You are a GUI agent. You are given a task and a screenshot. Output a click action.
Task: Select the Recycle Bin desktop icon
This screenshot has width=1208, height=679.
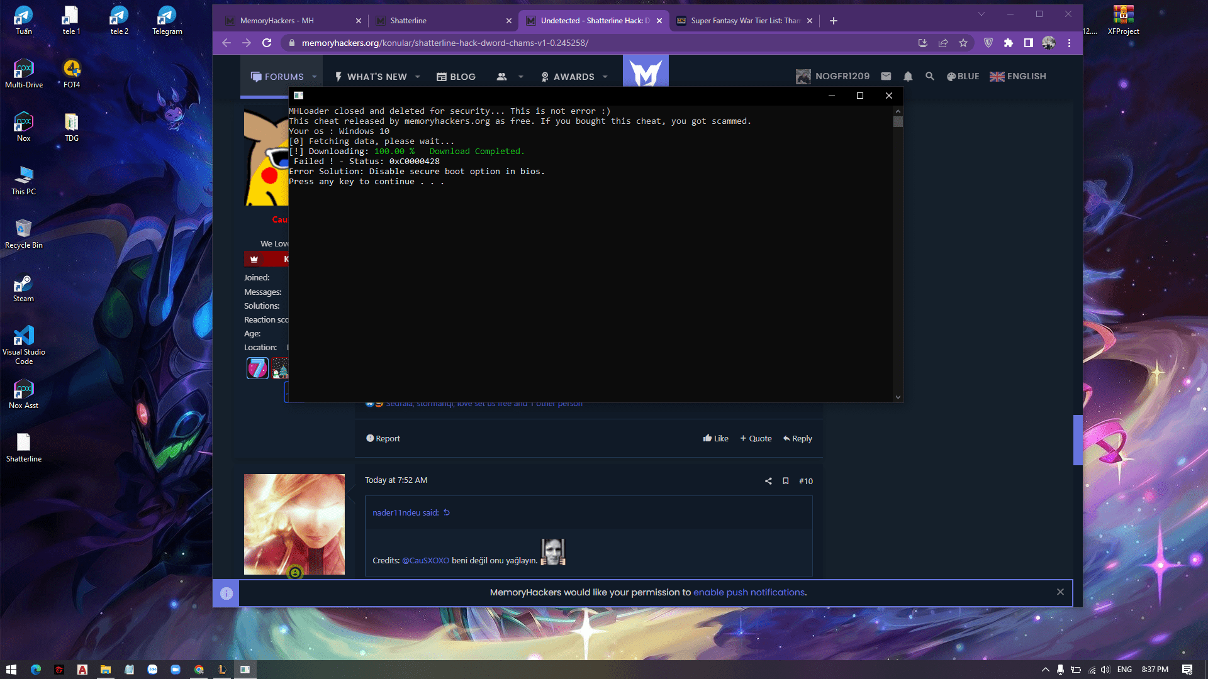(x=24, y=234)
